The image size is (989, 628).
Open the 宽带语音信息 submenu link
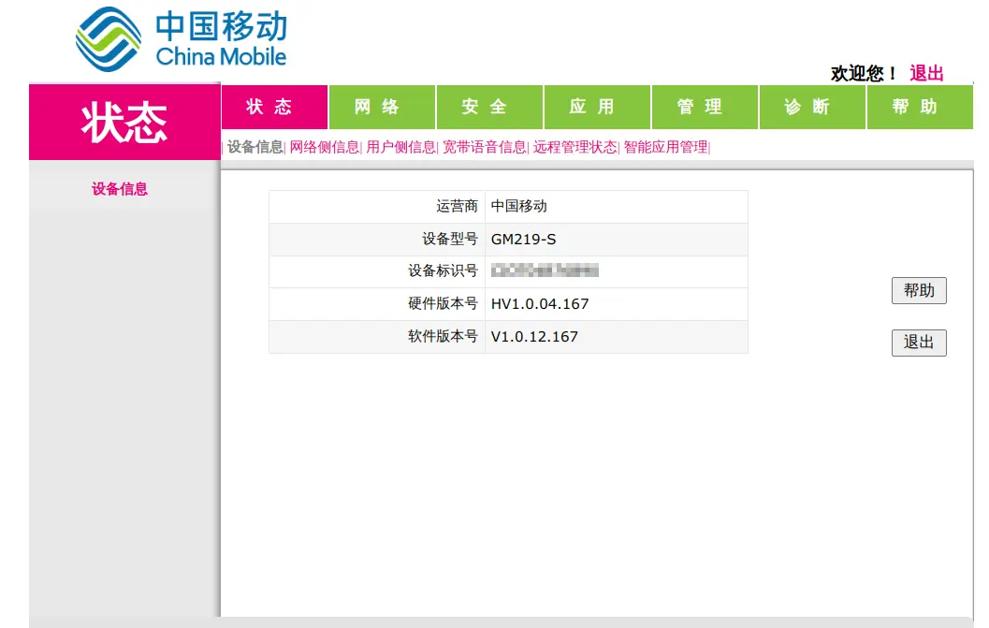484,147
